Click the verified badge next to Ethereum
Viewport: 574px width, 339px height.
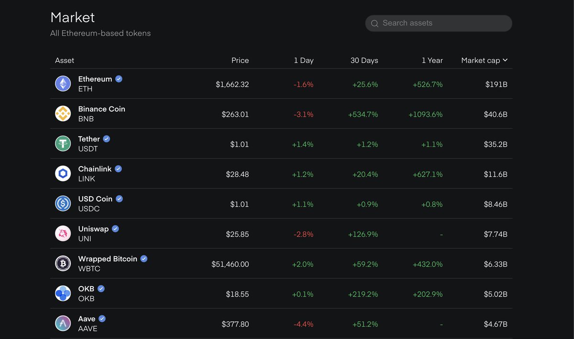coord(119,79)
